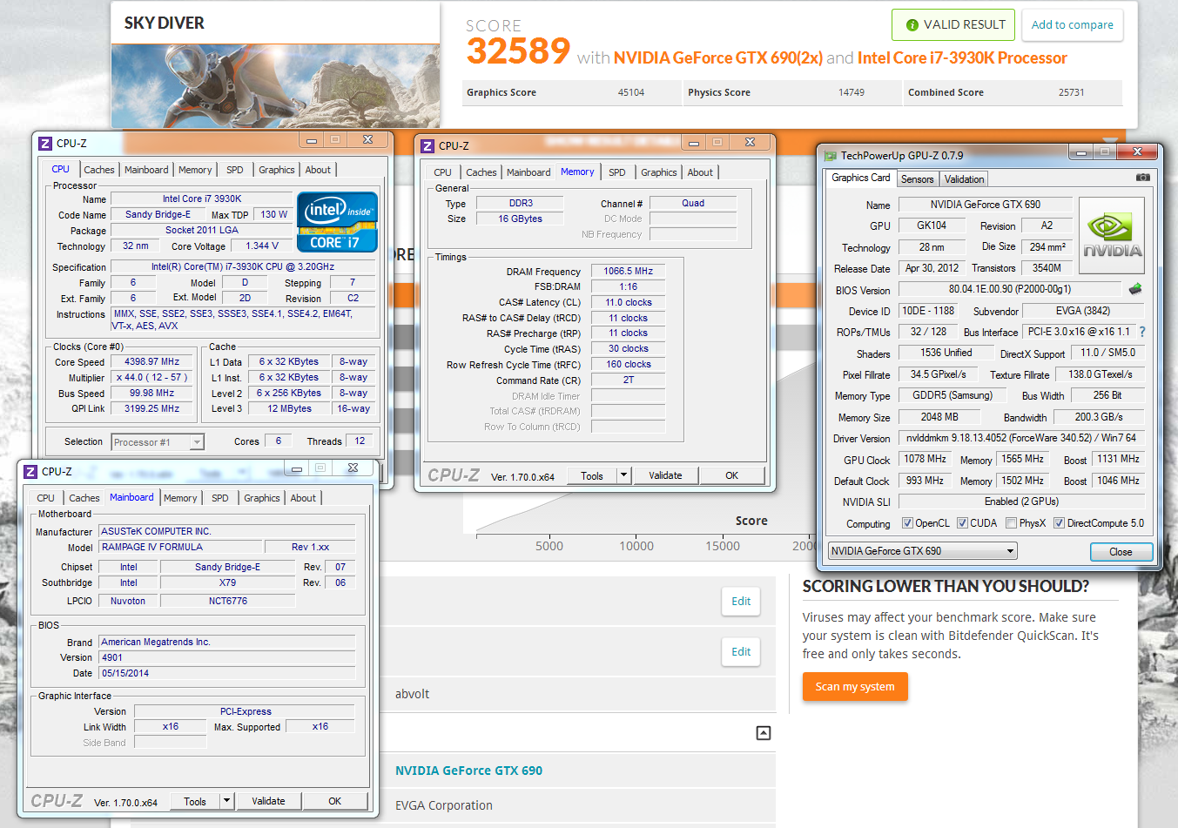Viewport: 1178px width, 828px height.
Task: Click OK in Memory CPU-Z window
Action: pos(731,475)
